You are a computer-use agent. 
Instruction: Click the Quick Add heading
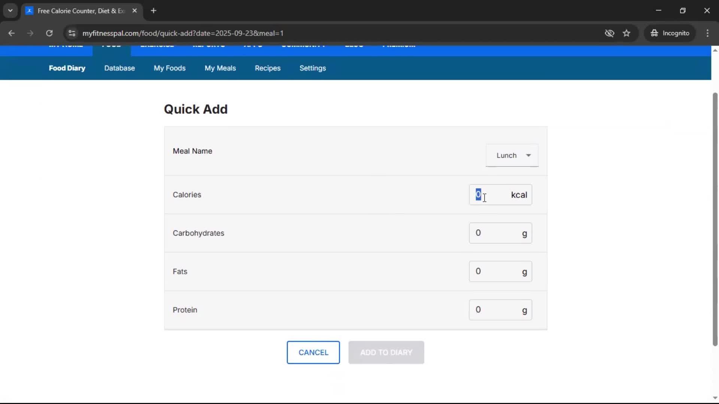point(195,109)
